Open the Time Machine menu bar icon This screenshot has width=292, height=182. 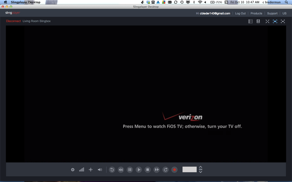182,2
